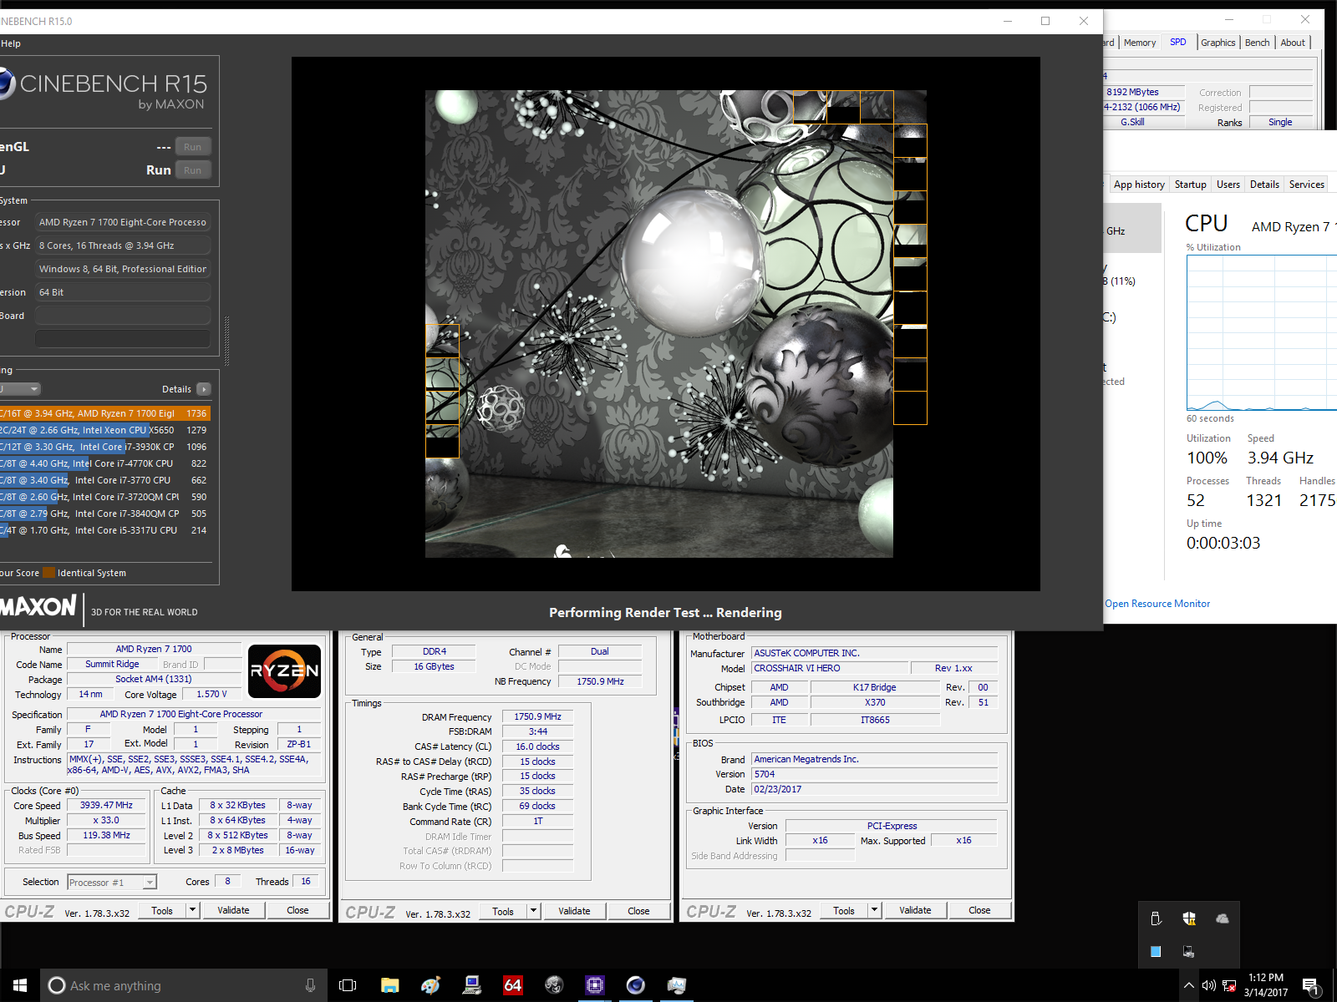Switch to the About tab in CPU-Z
Viewport: 1337px width, 1002px height.
coord(1293,43)
